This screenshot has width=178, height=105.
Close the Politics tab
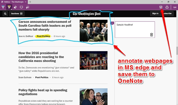26,2
